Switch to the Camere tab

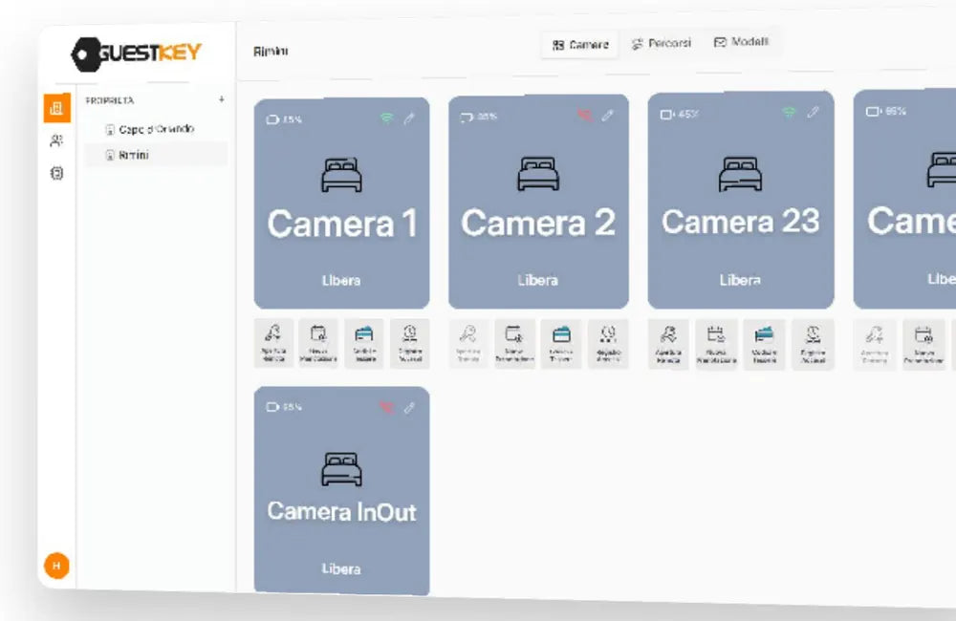click(x=580, y=45)
